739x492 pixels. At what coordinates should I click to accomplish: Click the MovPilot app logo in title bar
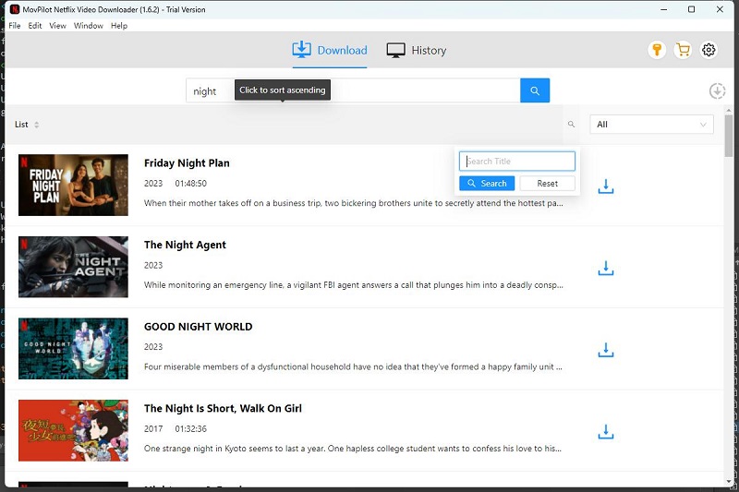[x=15, y=9]
